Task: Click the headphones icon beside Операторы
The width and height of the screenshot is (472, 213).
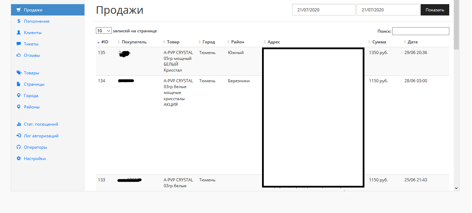Action: coord(19,147)
